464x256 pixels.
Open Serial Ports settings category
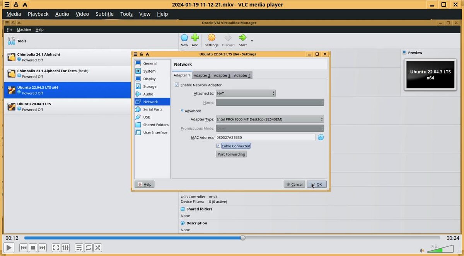152,109
